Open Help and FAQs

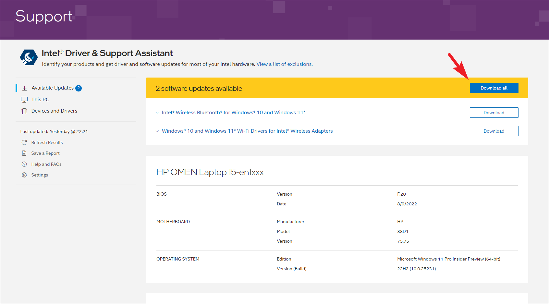(46, 164)
